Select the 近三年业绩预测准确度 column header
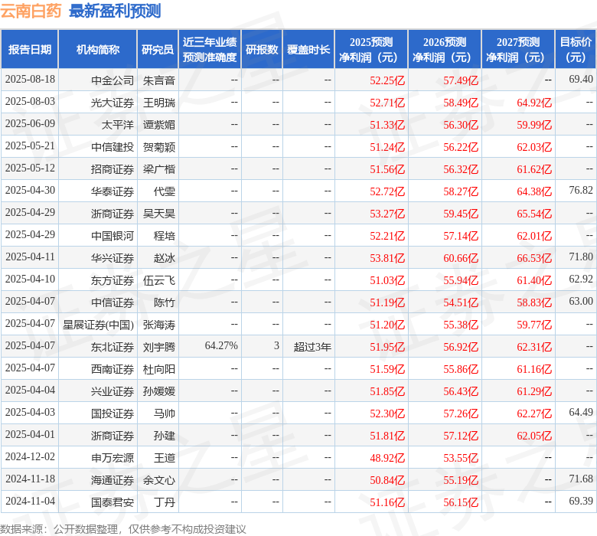The image size is (597, 536). click(x=210, y=50)
